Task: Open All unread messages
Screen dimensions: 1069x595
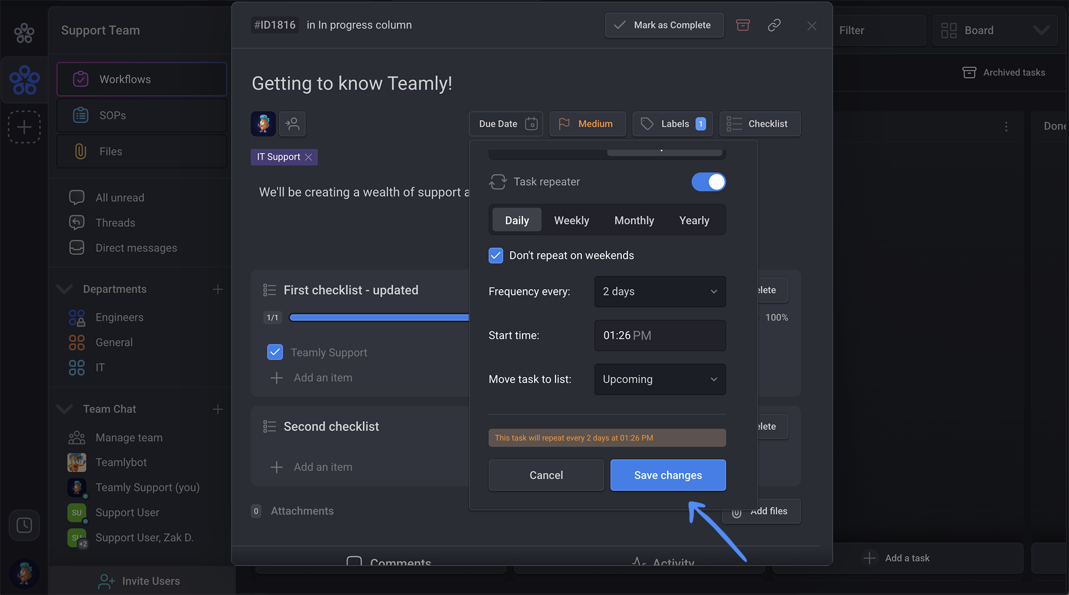Action: pyautogui.click(x=120, y=198)
